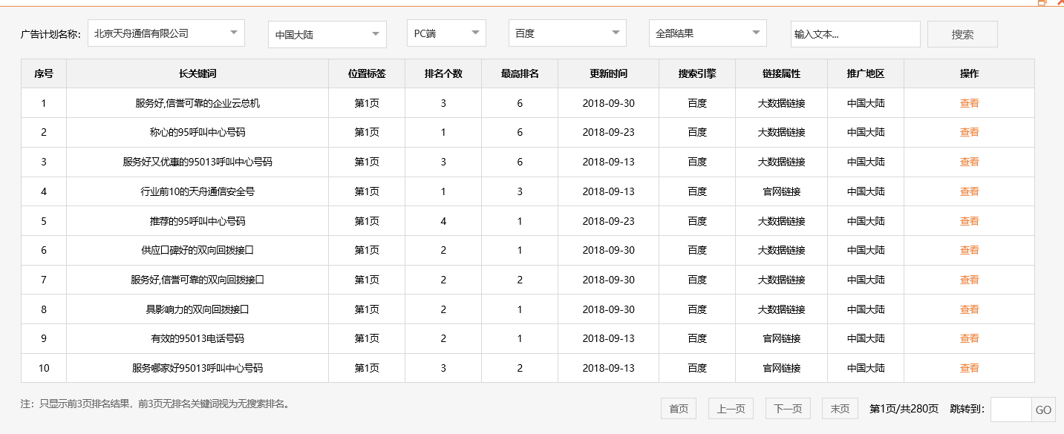Click 查看 for 称心的95呼叫中心号码

[969, 132]
